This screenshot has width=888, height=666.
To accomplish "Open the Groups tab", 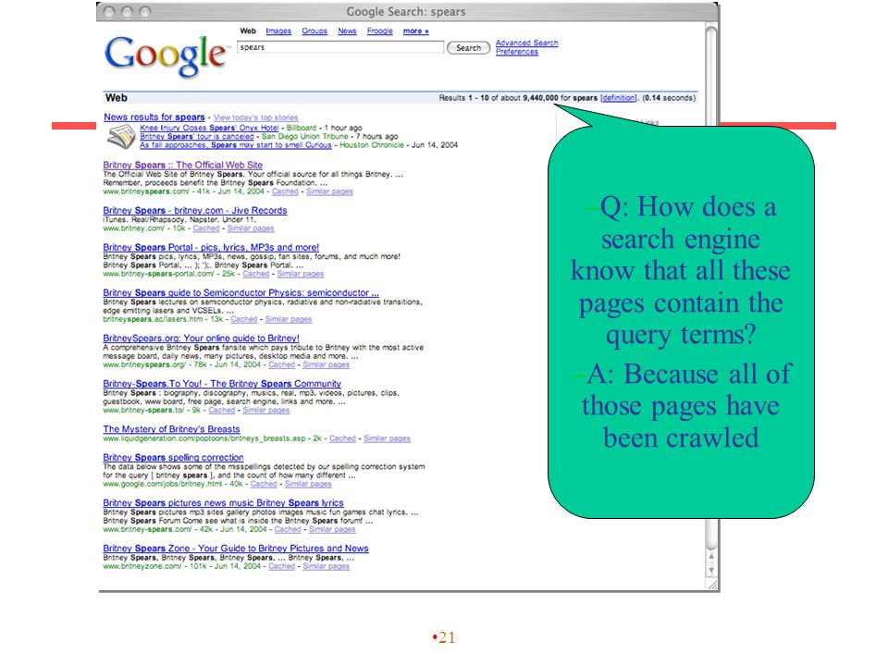I will point(314,31).
